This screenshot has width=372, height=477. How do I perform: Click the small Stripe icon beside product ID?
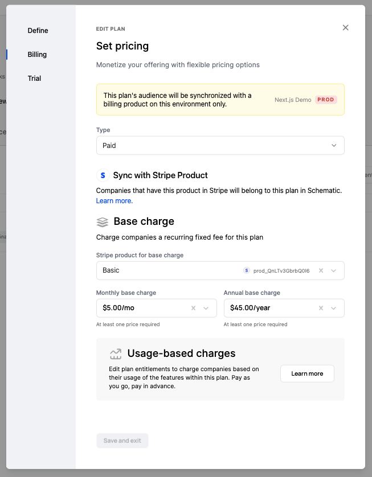point(247,271)
